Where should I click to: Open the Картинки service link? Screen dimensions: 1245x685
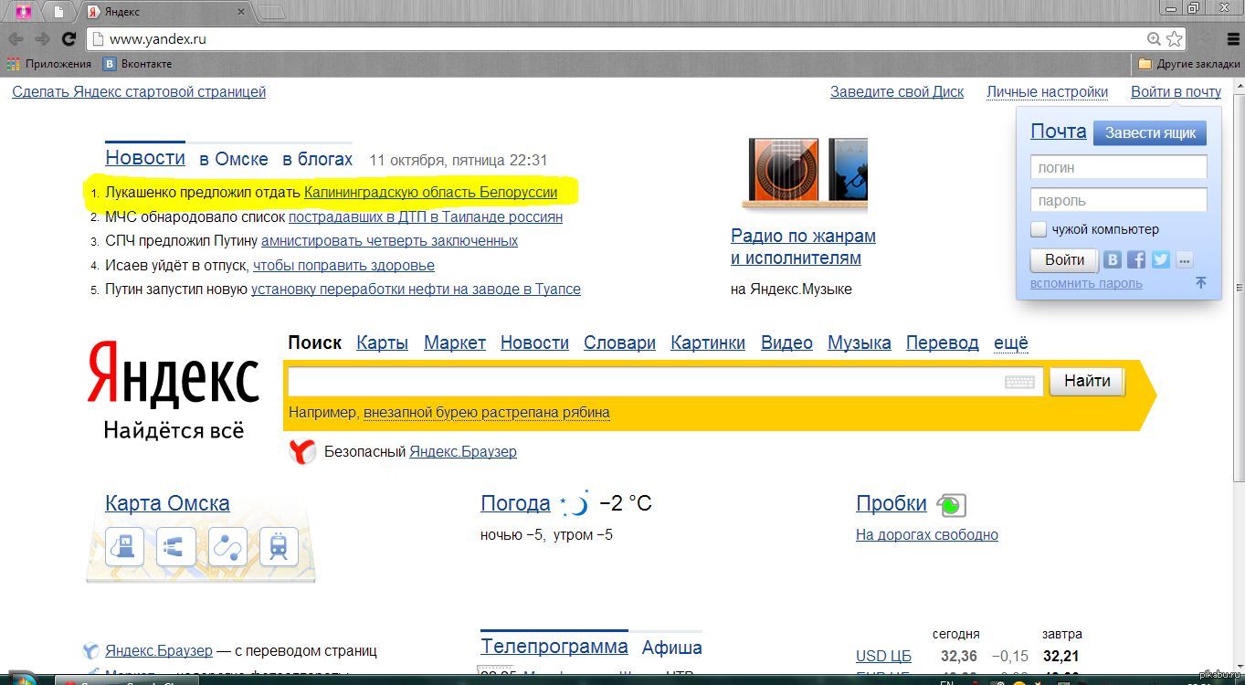(x=708, y=342)
